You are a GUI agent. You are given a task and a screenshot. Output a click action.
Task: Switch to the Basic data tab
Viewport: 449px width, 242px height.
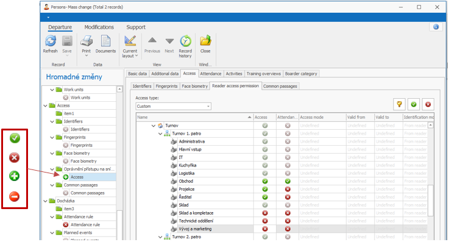click(x=138, y=74)
